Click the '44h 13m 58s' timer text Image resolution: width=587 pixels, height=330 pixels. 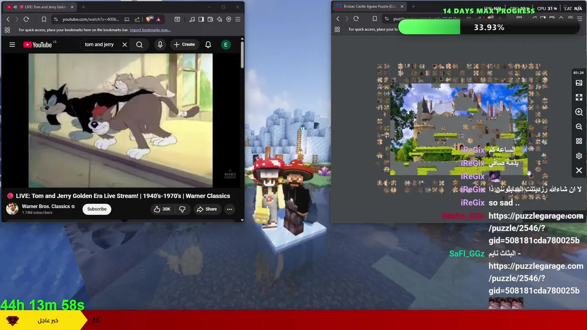pos(42,305)
